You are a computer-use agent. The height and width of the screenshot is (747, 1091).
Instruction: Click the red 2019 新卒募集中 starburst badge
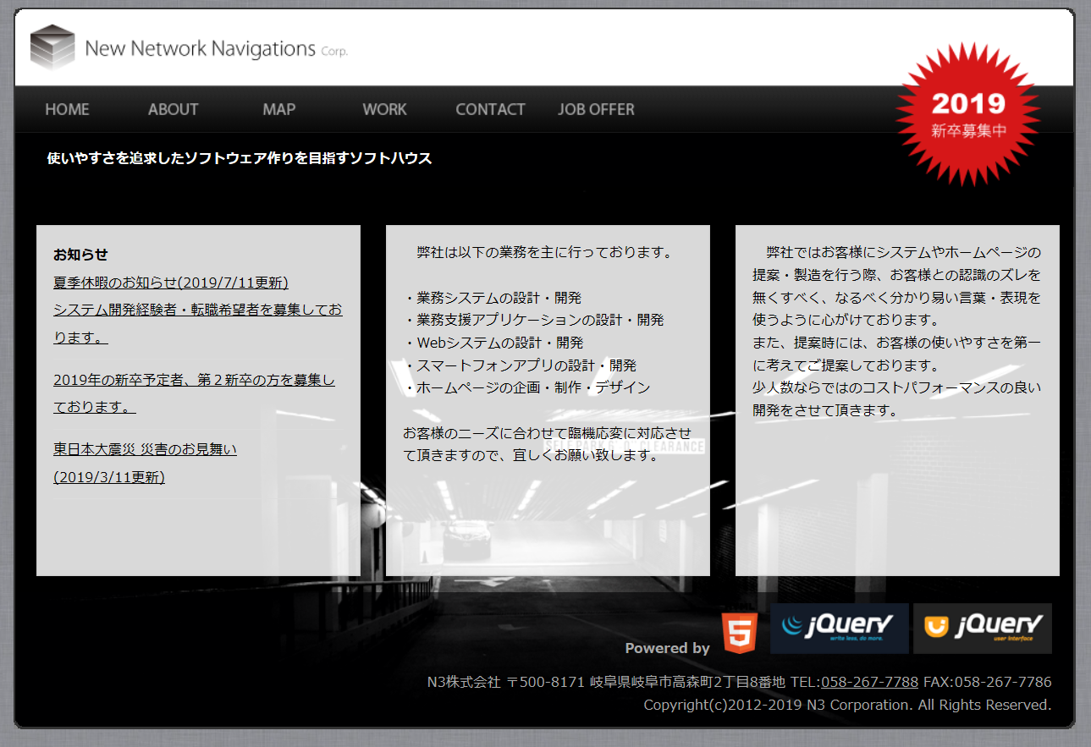click(x=968, y=113)
